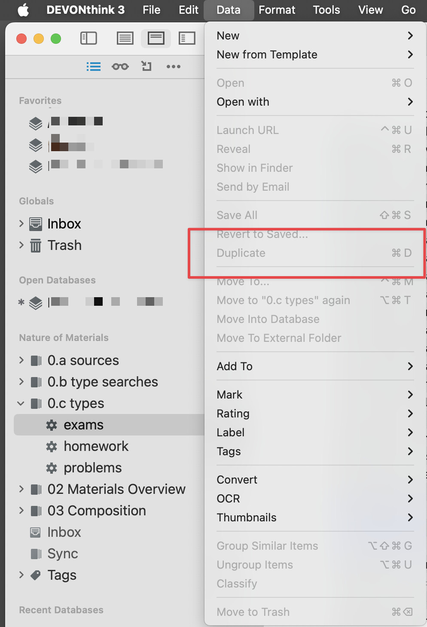Expand the 02 Materials Overview group
This screenshot has width=427, height=627.
pyautogui.click(x=21, y=489)
